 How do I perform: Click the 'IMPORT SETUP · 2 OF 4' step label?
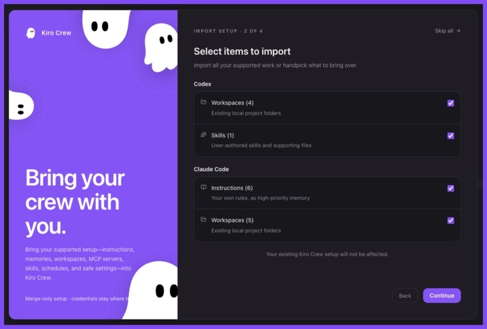click(x=228, y=31)
